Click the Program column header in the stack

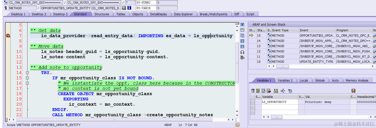point(354,30)
